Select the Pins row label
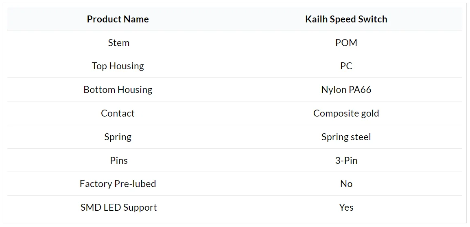 pos(119,160)
